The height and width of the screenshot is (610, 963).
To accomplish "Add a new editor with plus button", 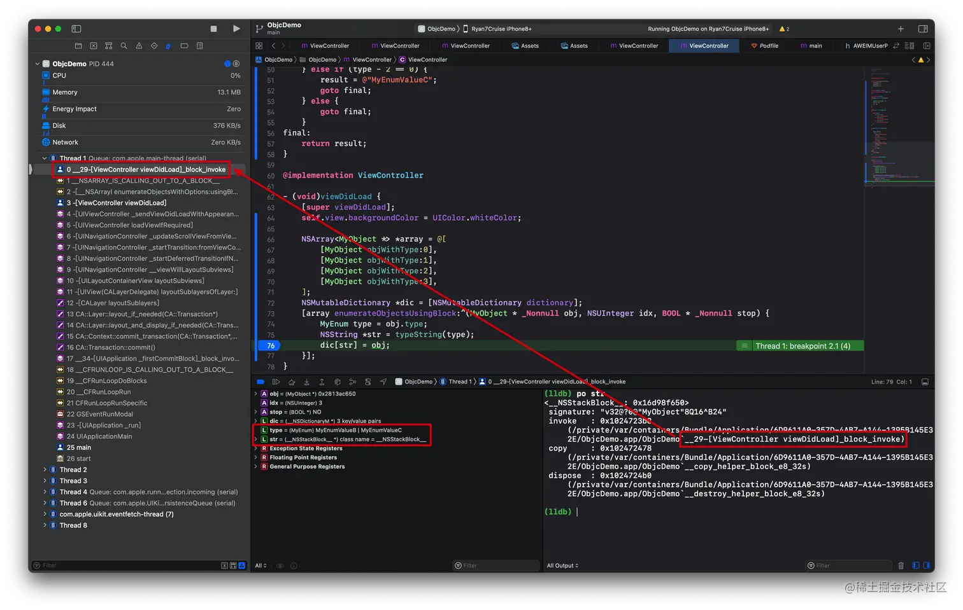I will click(901, 29).
